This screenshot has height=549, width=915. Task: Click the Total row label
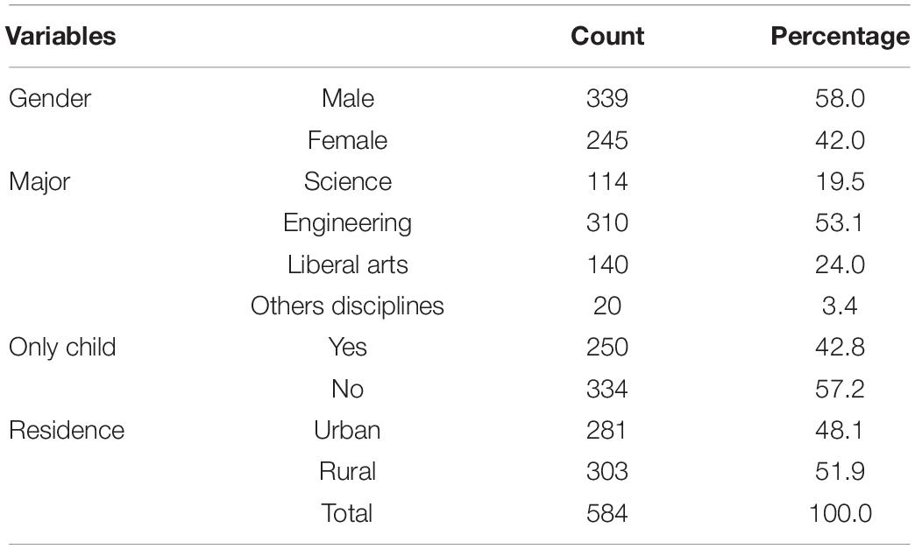[x=347, y=513]
